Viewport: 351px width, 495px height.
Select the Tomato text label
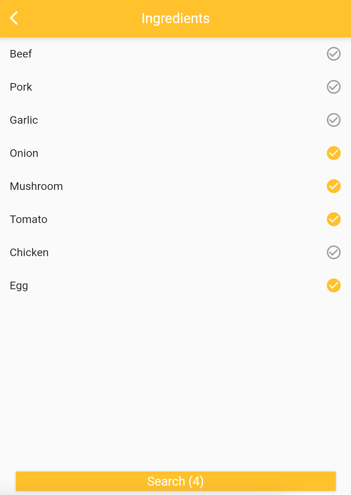click(29, 219)
